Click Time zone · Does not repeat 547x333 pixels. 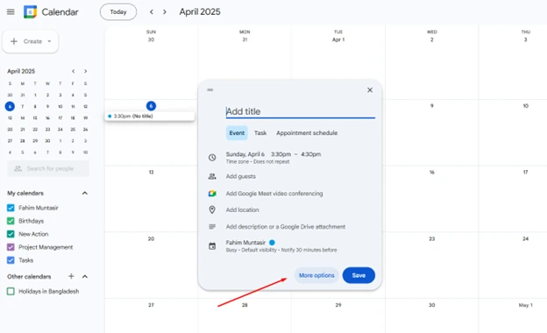(x=258, y=162)
